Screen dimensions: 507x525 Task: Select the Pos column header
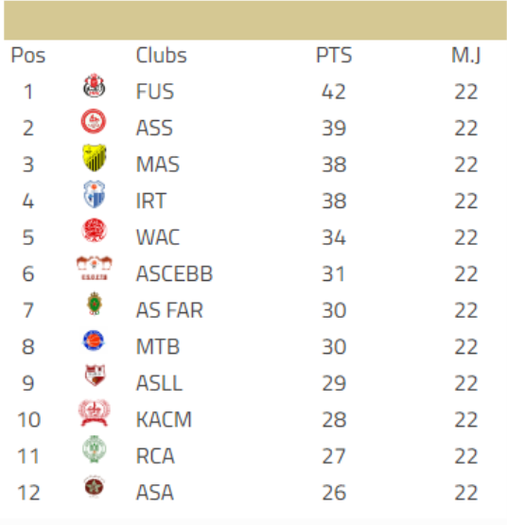pos(28,55)
